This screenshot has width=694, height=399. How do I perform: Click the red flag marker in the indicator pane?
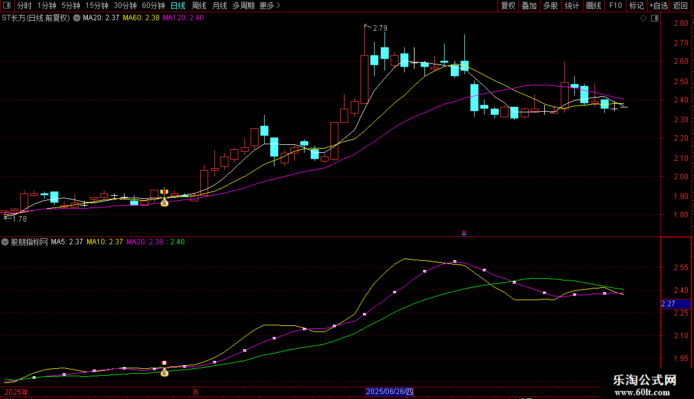pos(164,363)
